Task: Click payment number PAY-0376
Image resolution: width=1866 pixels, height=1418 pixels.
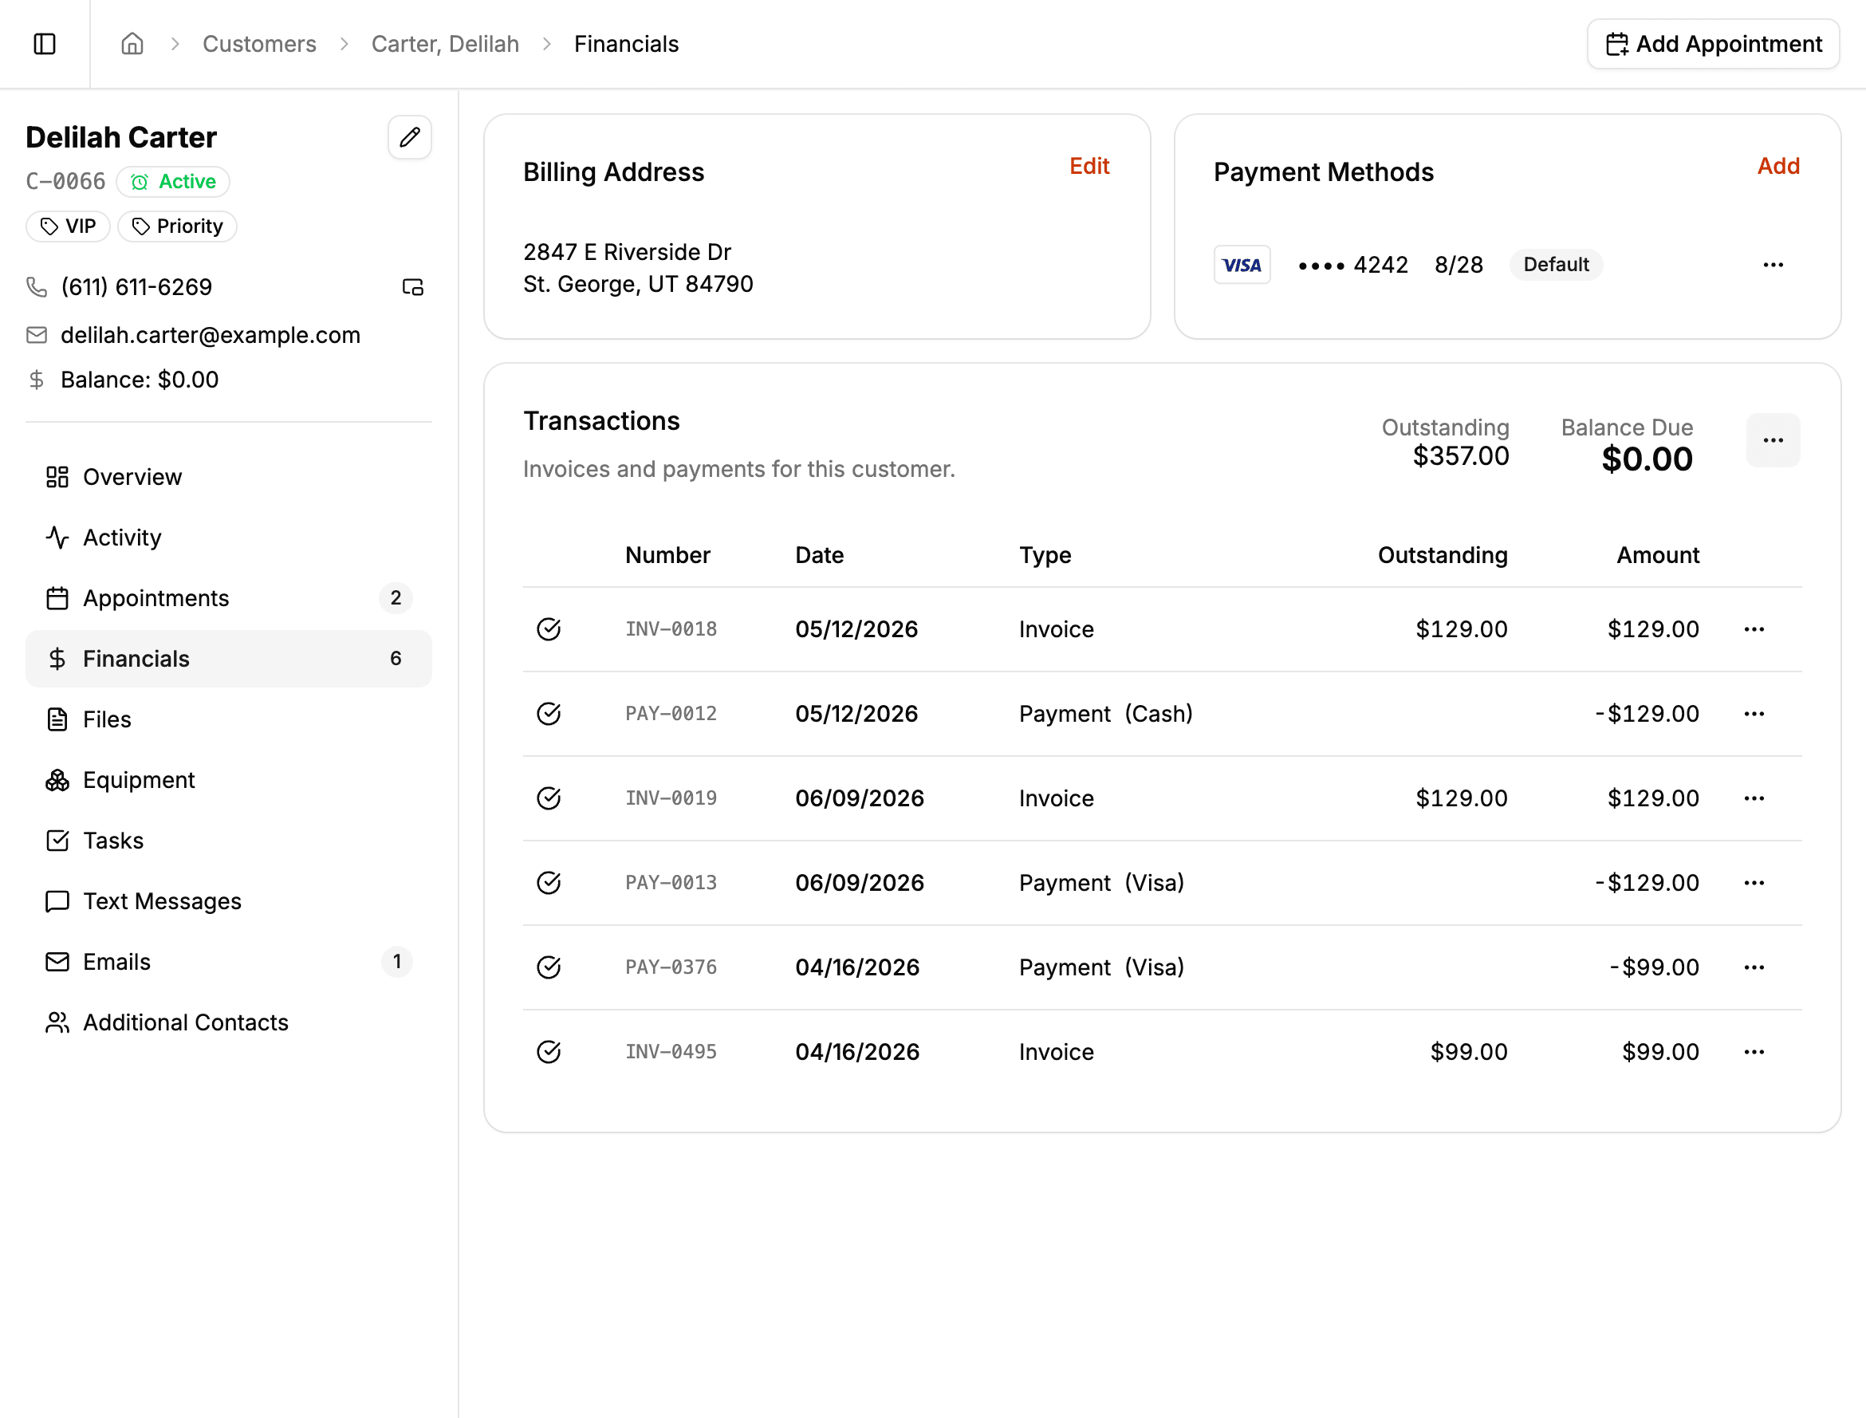Action: (671, 967)
